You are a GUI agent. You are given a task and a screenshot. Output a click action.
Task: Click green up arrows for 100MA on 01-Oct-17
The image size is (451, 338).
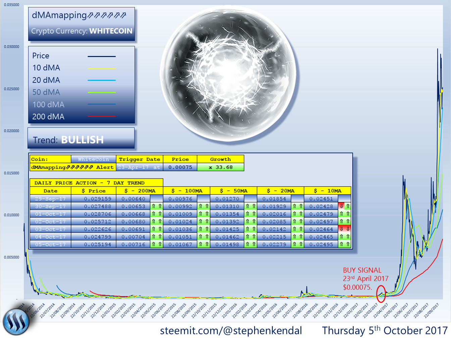[204, 214]
